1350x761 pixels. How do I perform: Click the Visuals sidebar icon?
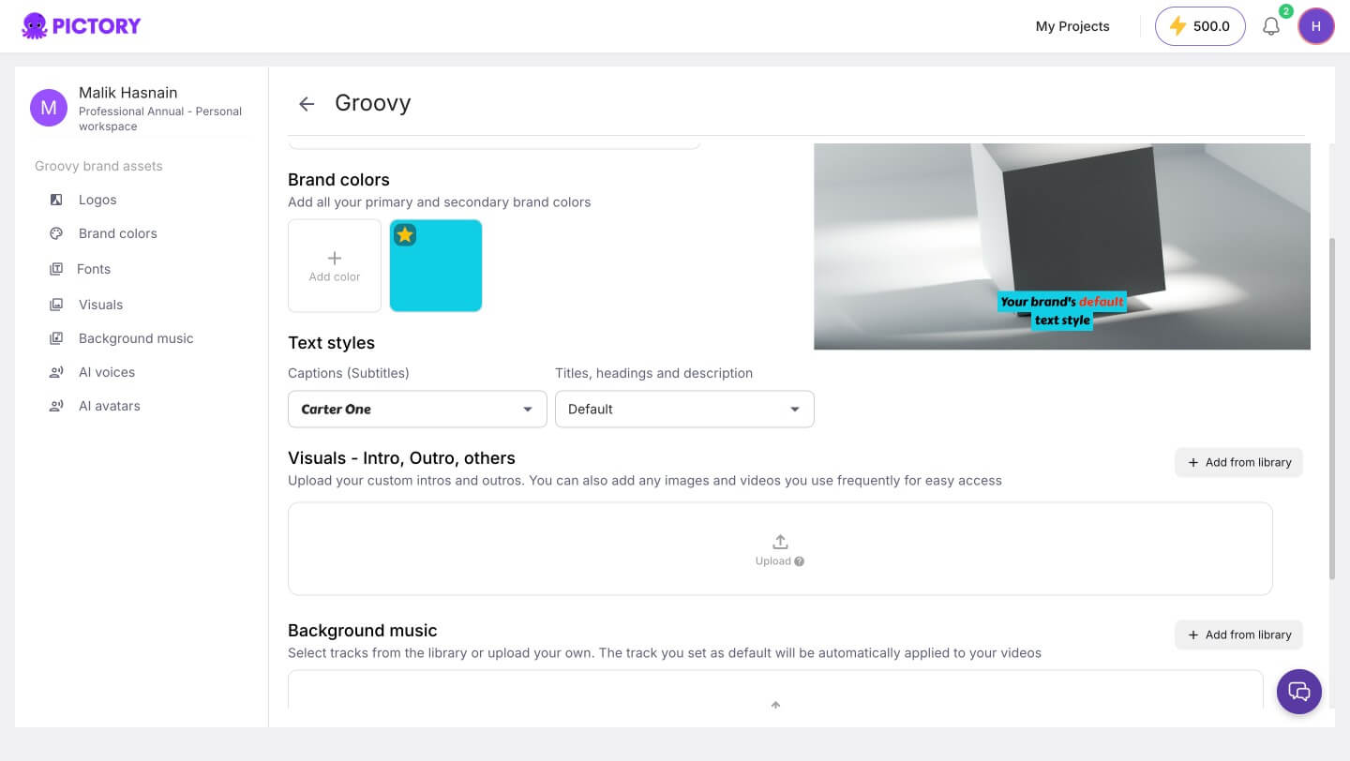(56, 305)
